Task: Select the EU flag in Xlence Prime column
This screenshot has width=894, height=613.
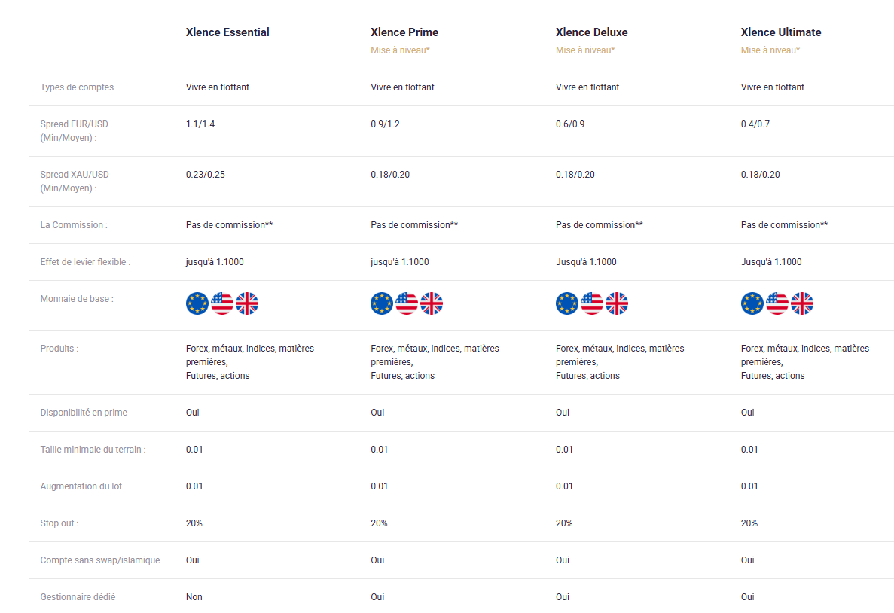Action: point(382,303)
